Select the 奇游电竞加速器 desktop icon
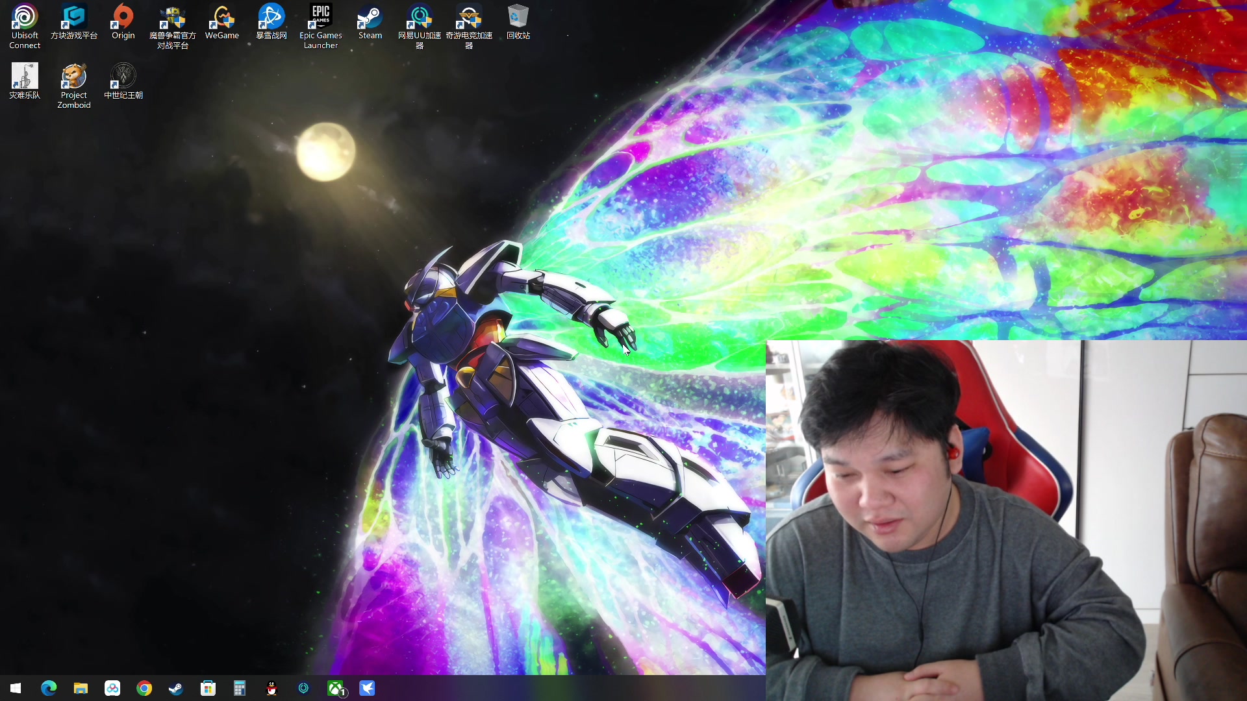This screenshot has width=1247, height=701. point(469,26)
